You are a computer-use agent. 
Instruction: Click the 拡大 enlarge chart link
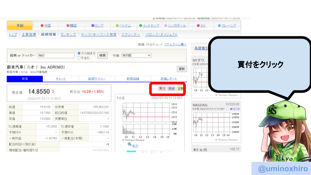tap(135, 146)
